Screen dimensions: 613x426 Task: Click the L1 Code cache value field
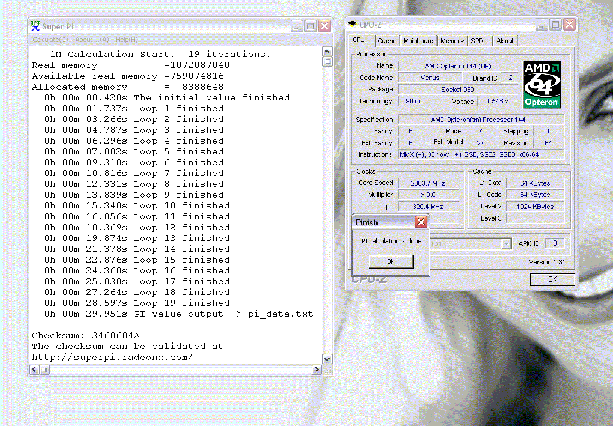point(535,195)
